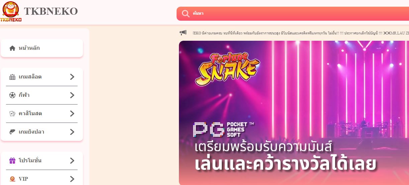The height and width of the screenshot is (185, 409).
Task: Click the megaphone announcement icon
Action: [x=183, y=33]
